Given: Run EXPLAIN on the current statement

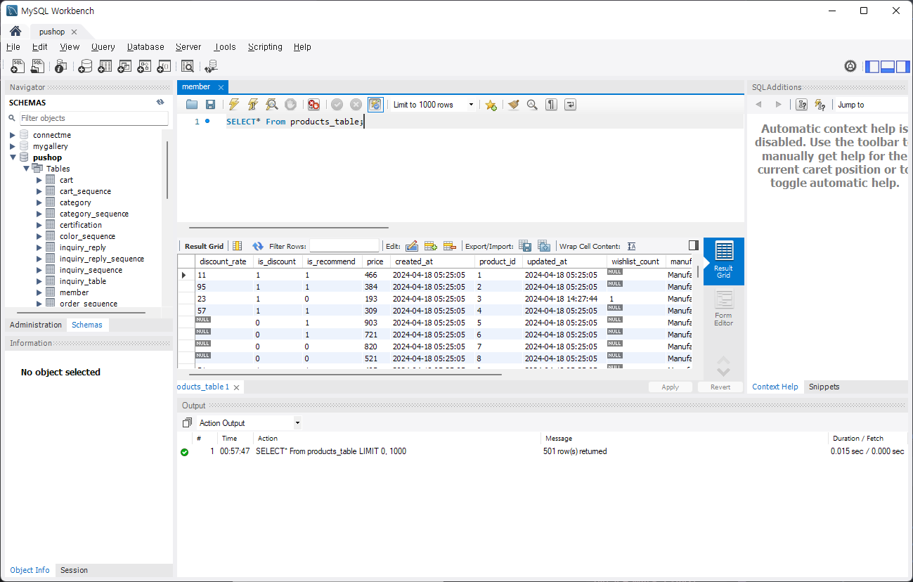Looking at the screenshot, I should coord(272,105).
